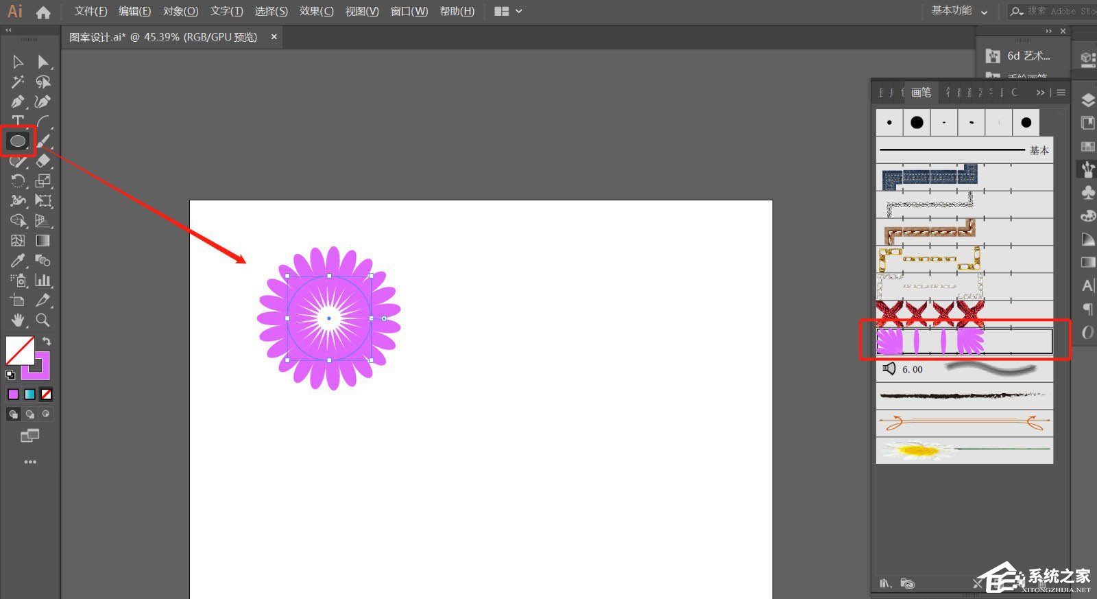Select the Hand tool
The width and height of the screenshot is (1097, 599).
(18, 320)
